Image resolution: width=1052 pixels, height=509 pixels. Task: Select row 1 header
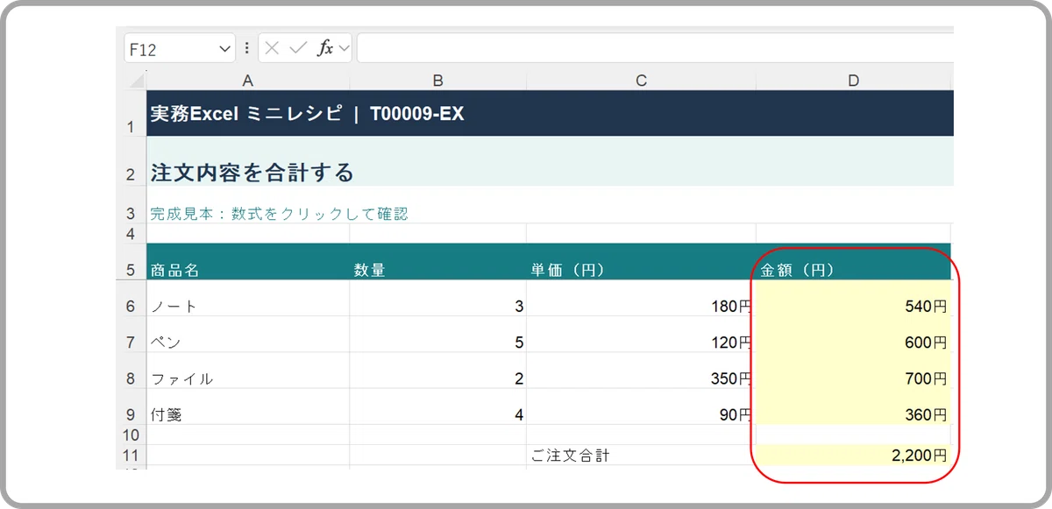131,113
